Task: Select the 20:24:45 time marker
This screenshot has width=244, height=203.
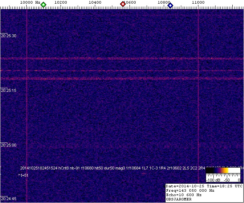Action: 9,199
